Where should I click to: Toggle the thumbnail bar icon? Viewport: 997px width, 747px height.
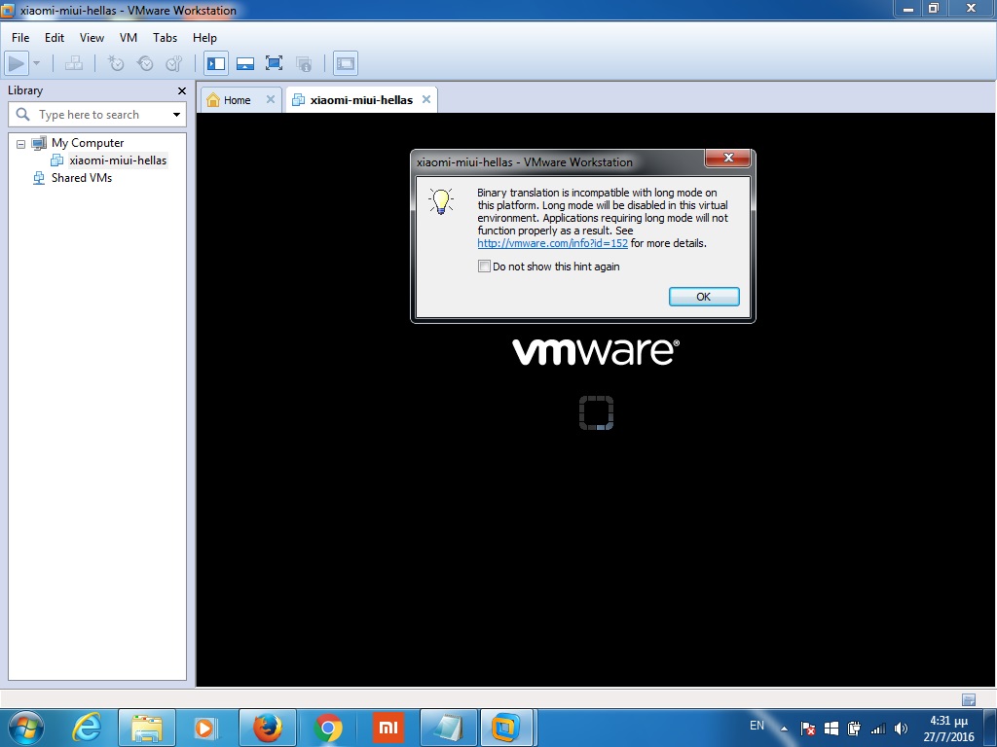point(244,63)
